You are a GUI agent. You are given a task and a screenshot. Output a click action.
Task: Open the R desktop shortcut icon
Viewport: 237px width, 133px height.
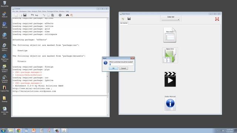4,25
